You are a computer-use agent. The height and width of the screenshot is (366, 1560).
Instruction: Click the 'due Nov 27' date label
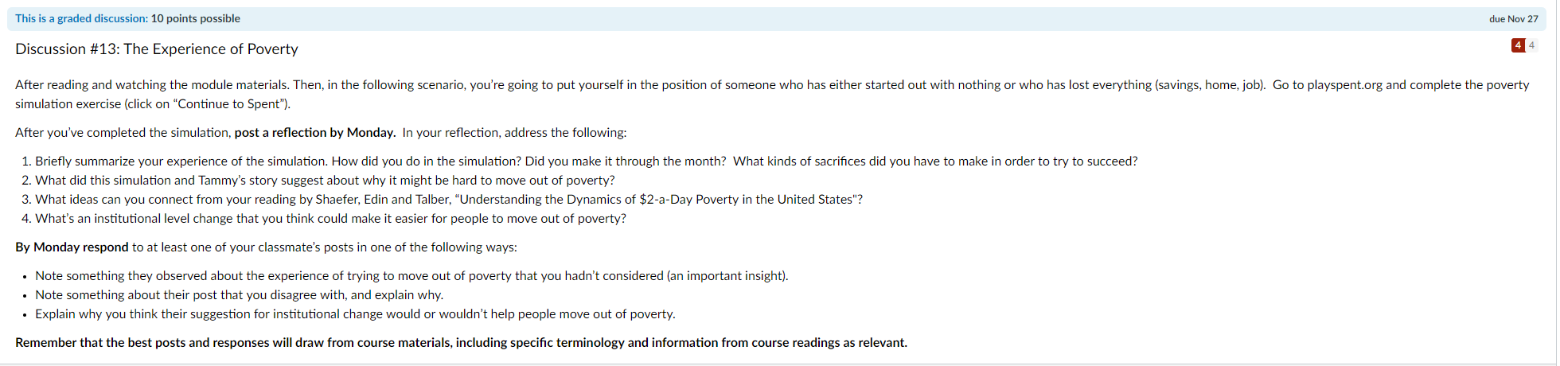[1514, 18]
